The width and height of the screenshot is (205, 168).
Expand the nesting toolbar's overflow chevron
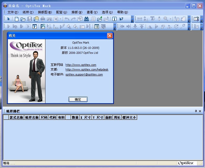pos(115,27)
